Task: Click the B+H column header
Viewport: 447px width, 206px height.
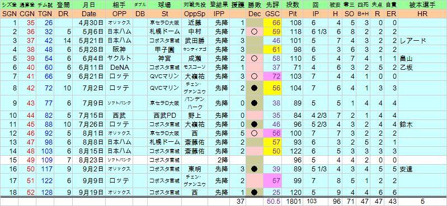Action: pos(363,14)
